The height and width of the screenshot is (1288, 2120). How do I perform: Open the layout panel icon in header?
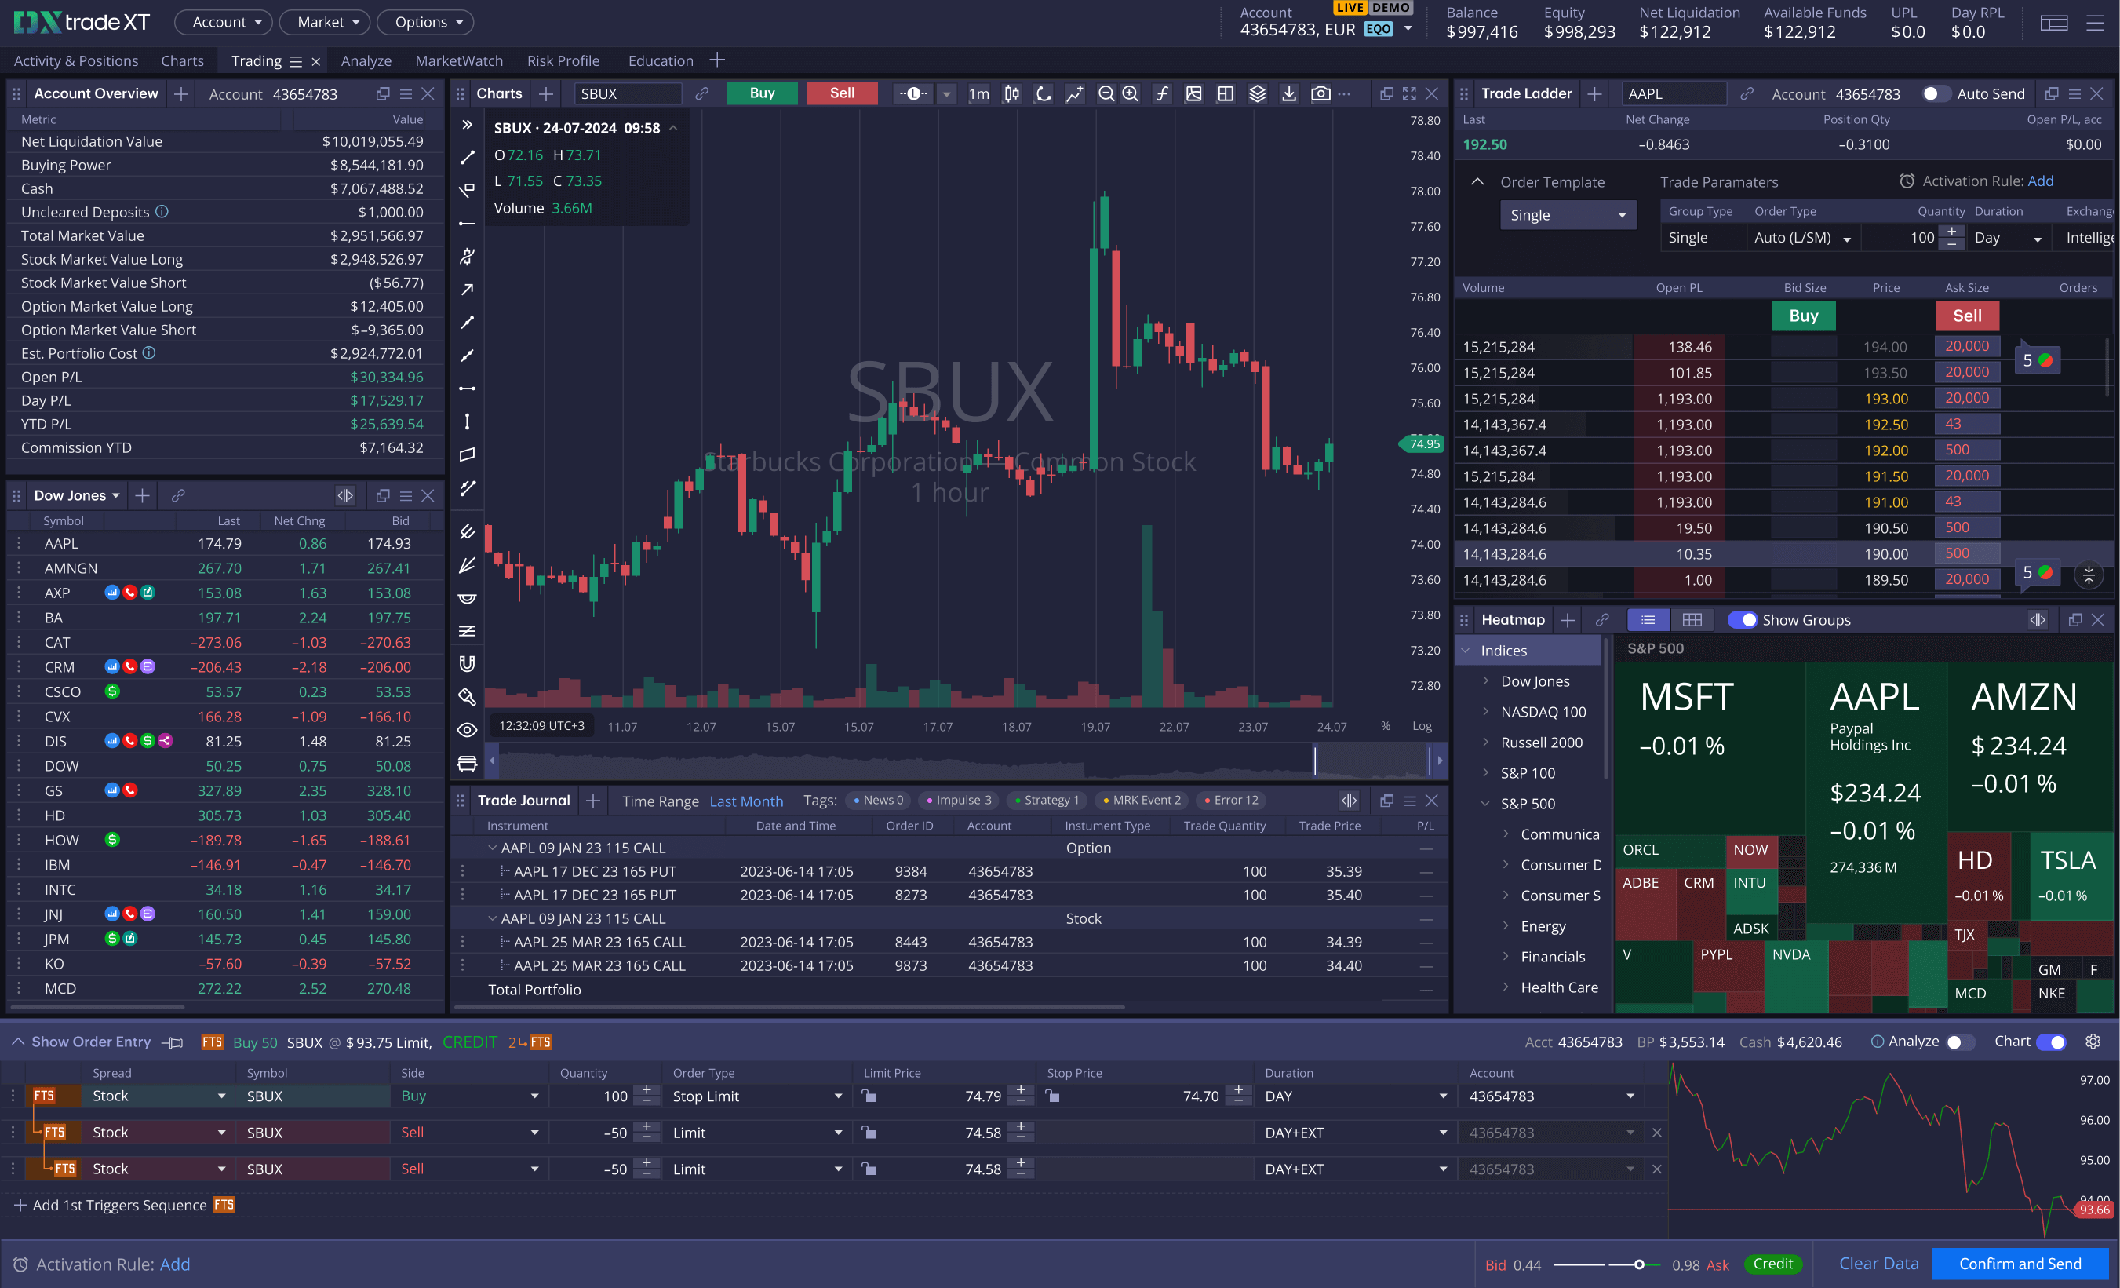tap(2054, 24)
